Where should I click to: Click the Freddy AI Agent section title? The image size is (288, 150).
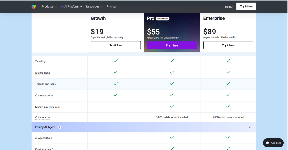pos(45,127)
